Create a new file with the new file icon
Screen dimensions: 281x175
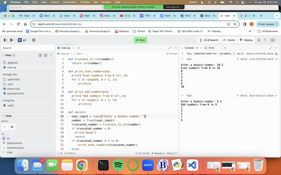[40, 55]
